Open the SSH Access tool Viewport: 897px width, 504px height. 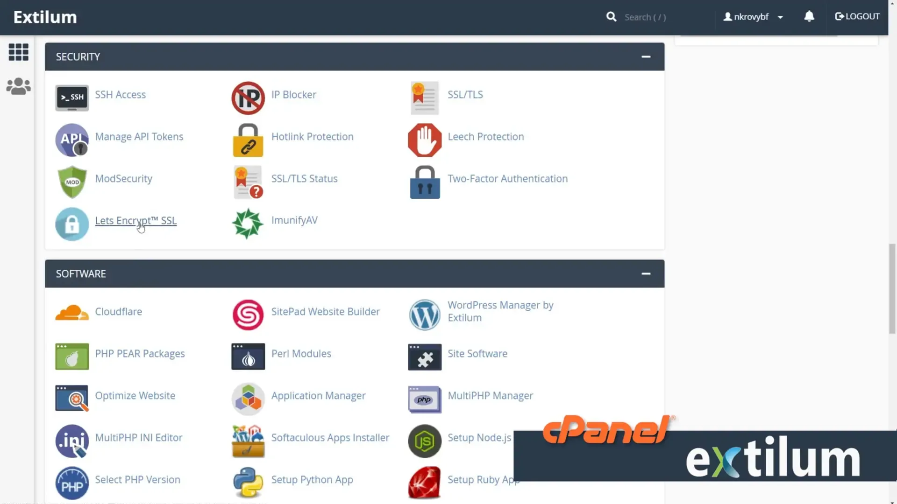point(120,94)
